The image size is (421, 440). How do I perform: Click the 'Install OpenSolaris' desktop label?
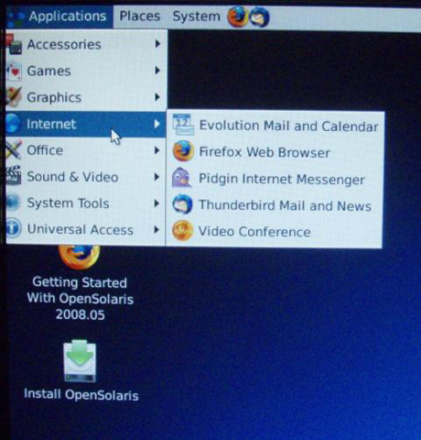click(x=81, y=394)
